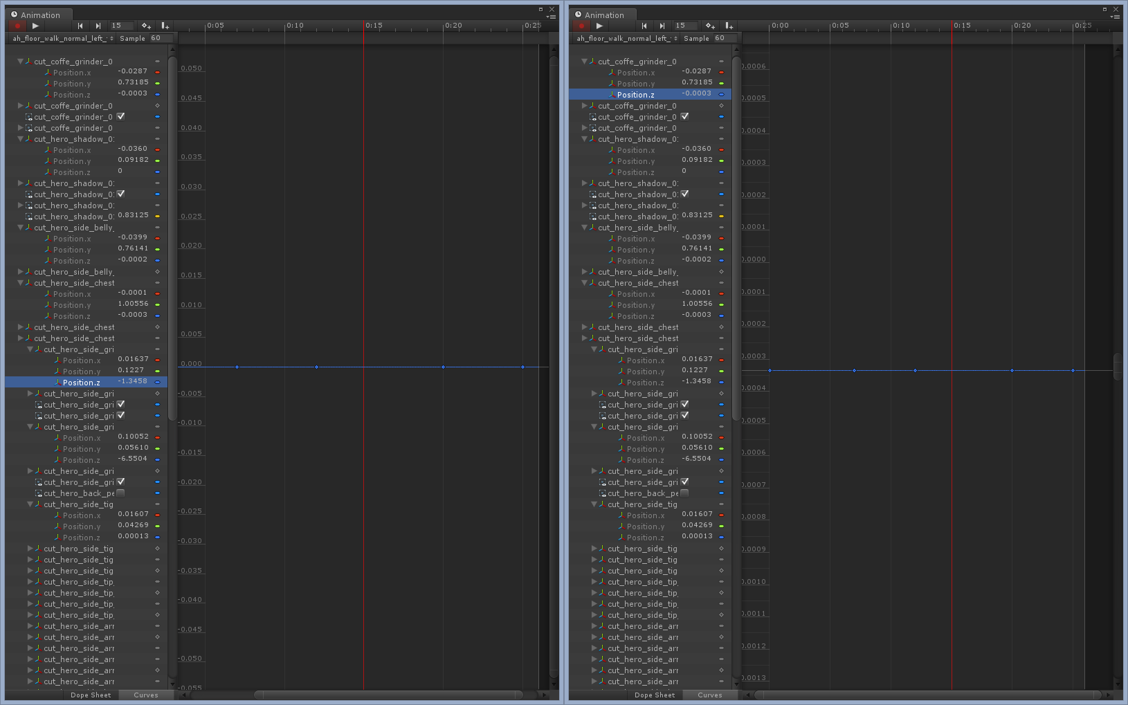Focus the frame number field in left window
Screen dimensions: 1128x705
tap(121, 26)
